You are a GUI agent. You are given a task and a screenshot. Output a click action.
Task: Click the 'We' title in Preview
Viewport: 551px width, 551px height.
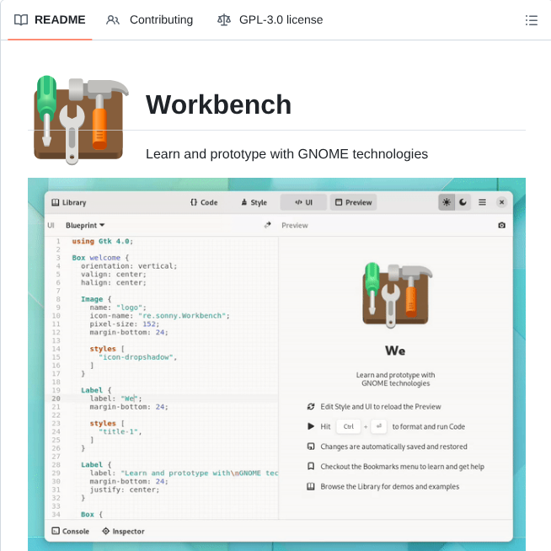395,350
